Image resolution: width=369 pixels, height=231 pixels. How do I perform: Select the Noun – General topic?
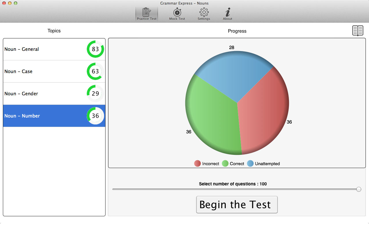click(22, 49)
